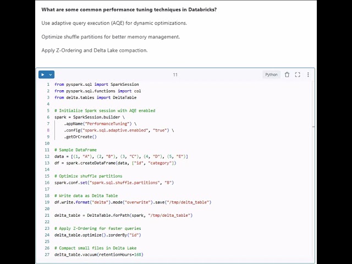Open the run options dropdown arrow
The width and height of the screenshot is (352, 264).
pos(51,75)
